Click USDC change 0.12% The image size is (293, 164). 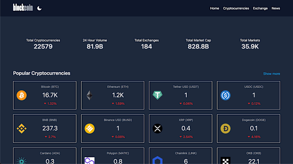[256, 104]
